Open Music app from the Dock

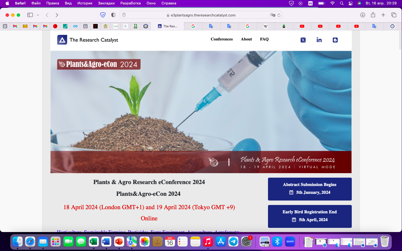[208, 242]
